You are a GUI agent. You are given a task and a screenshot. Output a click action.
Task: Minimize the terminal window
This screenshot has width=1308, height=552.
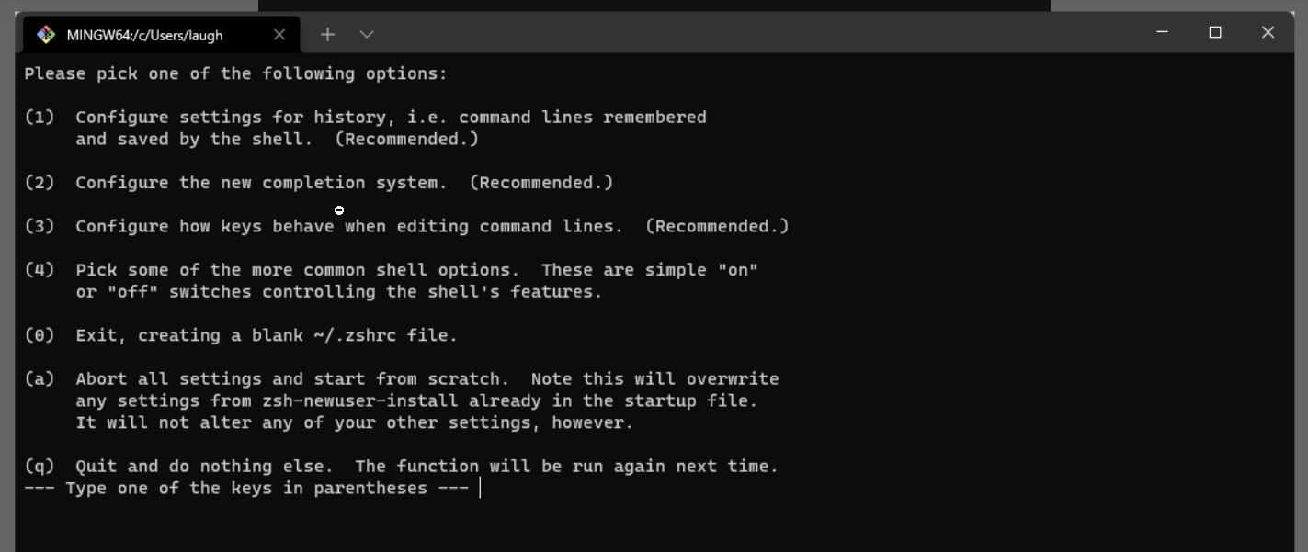pyautogui.click(x=1162, y=32)
